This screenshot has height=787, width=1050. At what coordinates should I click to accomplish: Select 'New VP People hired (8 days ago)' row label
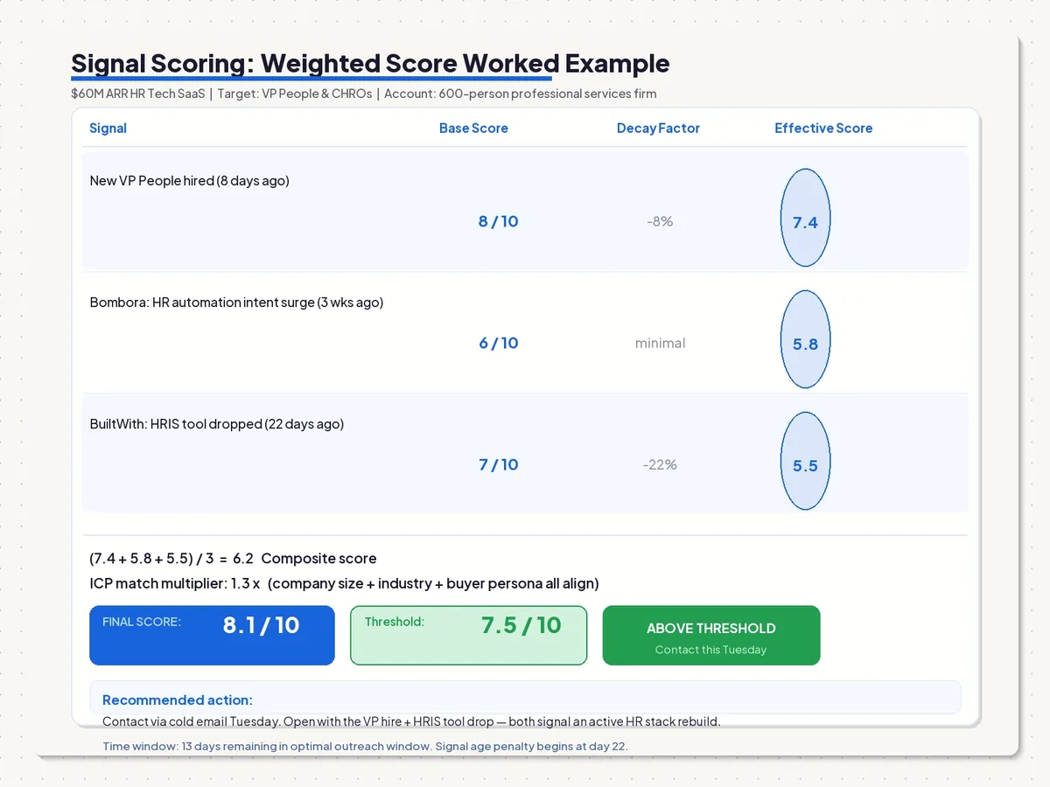[189, 181]
